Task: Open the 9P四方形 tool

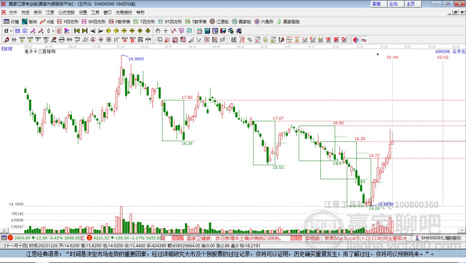Action: click(94, 22)
